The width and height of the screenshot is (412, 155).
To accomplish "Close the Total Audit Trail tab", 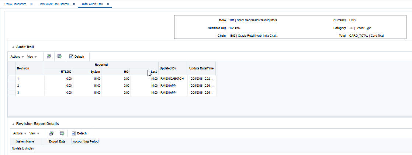I will tap(108, 4).
